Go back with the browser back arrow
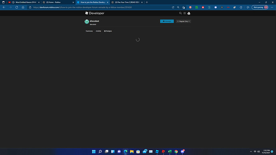The width and height of the screenshot is (276, 155). [4, 7]
